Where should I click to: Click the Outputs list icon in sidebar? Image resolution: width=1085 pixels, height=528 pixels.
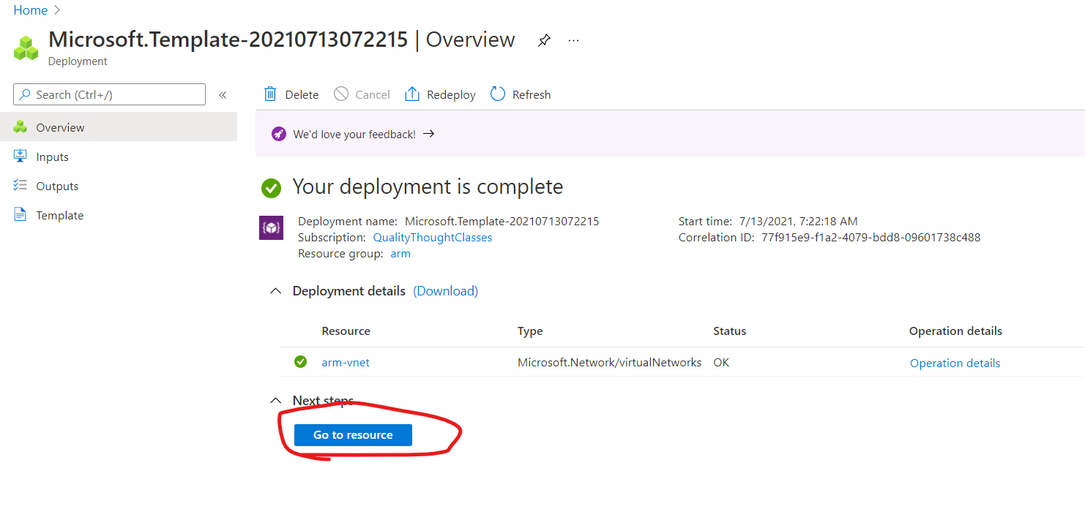click(x=20, y=186)
